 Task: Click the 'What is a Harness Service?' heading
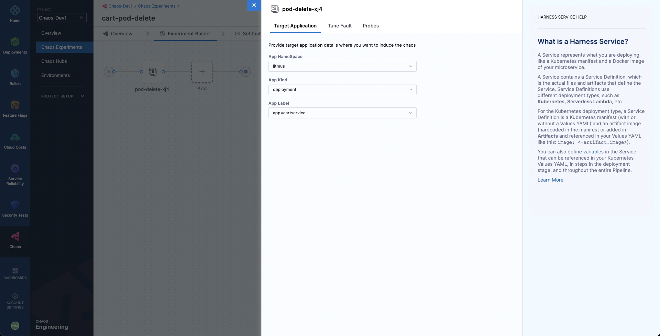[x=583, y=42]
